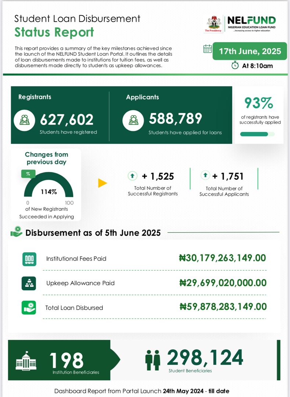This screenshot has height=397, width=290.
Task: Click the 93% applied progress bar
Action: tap(257, 134)
